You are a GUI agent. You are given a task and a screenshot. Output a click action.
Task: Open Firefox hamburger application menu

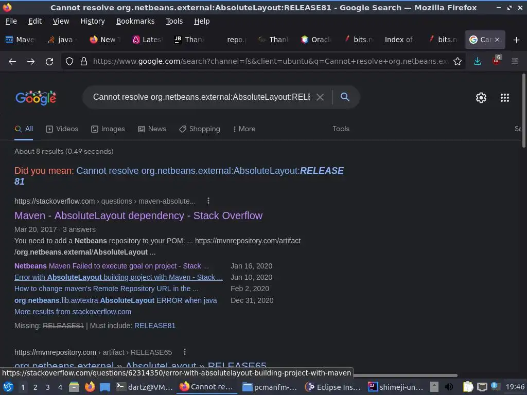click(x=515, y=62)
